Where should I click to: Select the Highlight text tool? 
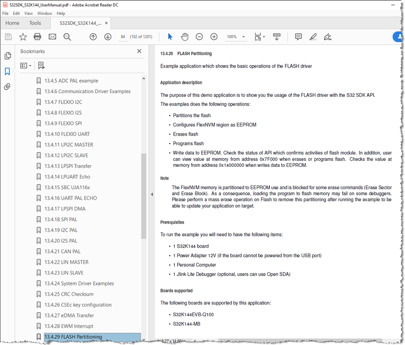[x=313, y=37]
